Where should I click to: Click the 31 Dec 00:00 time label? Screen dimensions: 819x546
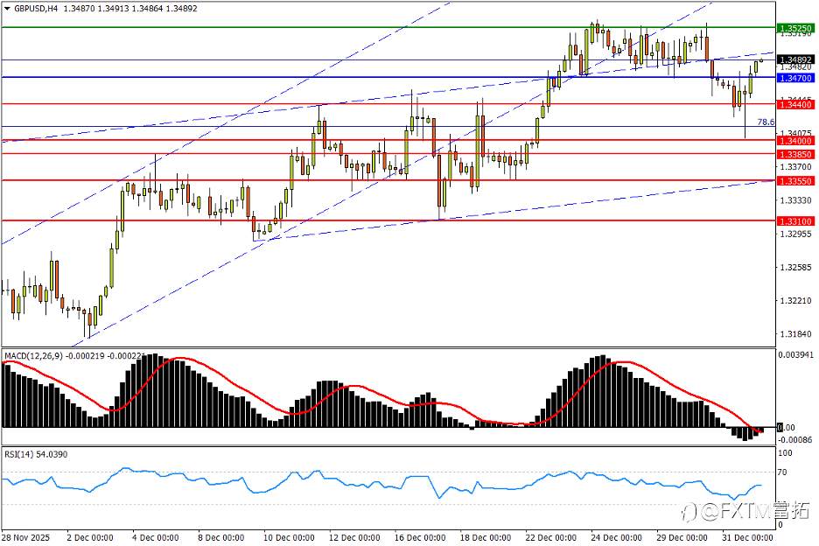pos(747,537)
